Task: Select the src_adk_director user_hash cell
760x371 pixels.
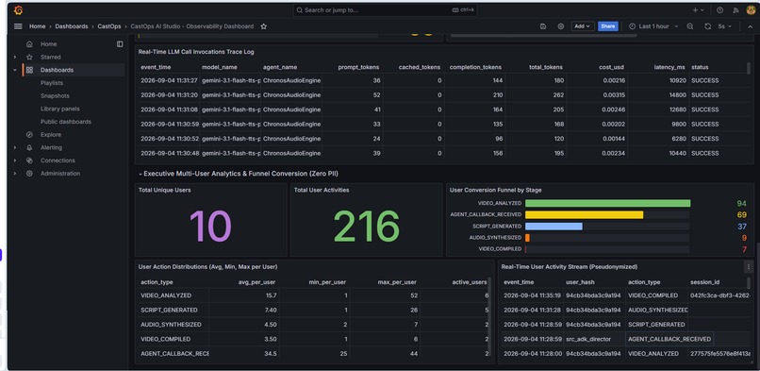Action: (594, 339)
